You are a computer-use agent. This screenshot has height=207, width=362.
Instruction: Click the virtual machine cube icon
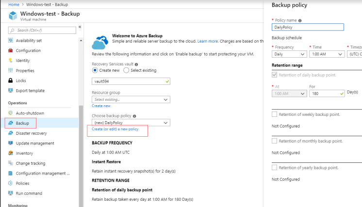pos(13,16)
